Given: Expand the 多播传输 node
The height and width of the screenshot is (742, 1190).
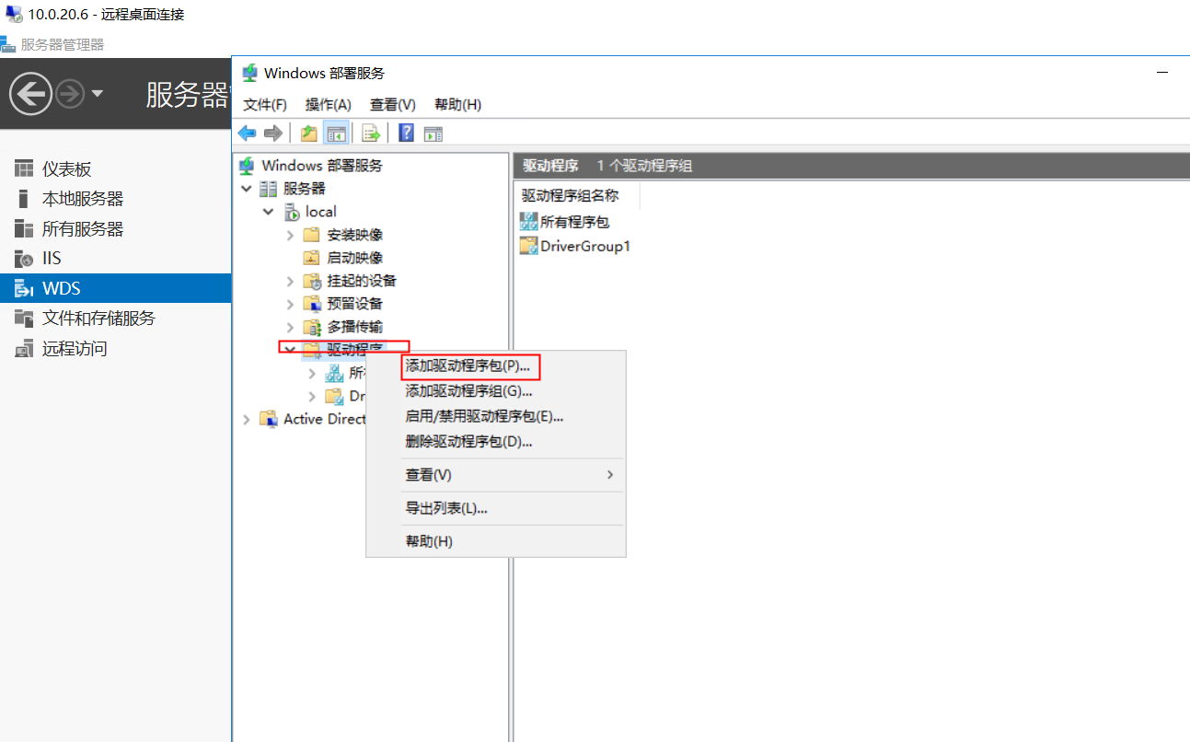Looking at the screenshot, I should pos(290,327).
